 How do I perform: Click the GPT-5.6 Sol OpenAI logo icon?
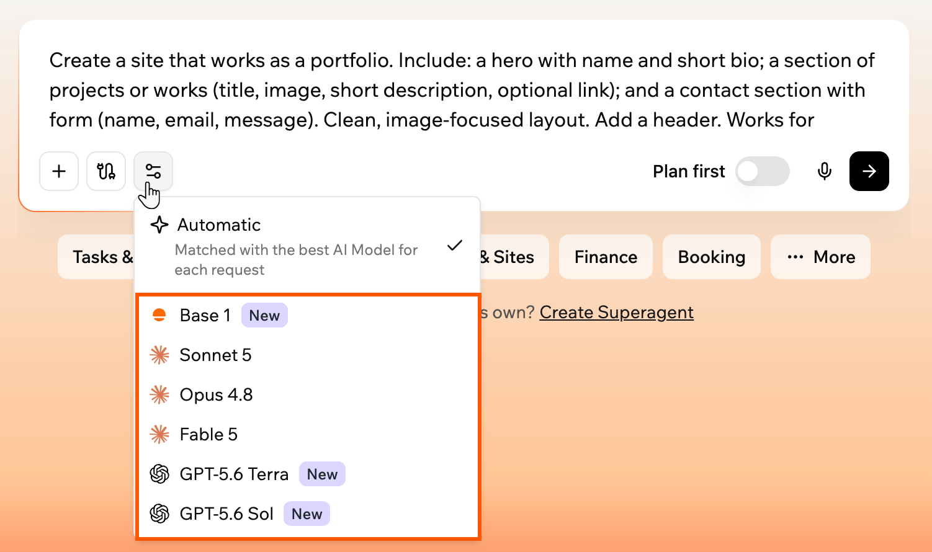(159, 514)
